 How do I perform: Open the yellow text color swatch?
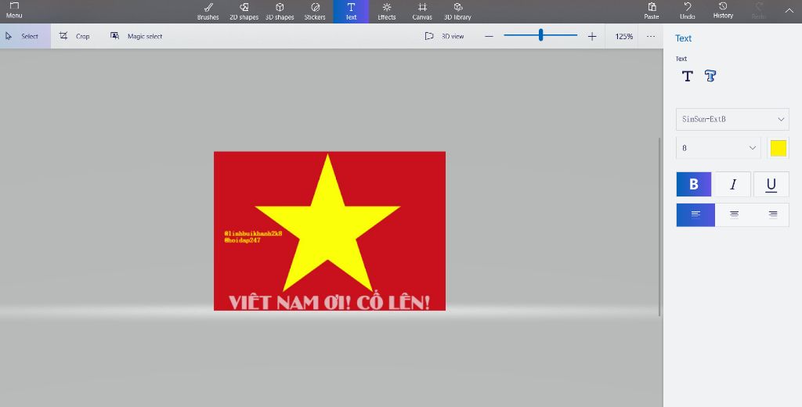click(778, 148)
